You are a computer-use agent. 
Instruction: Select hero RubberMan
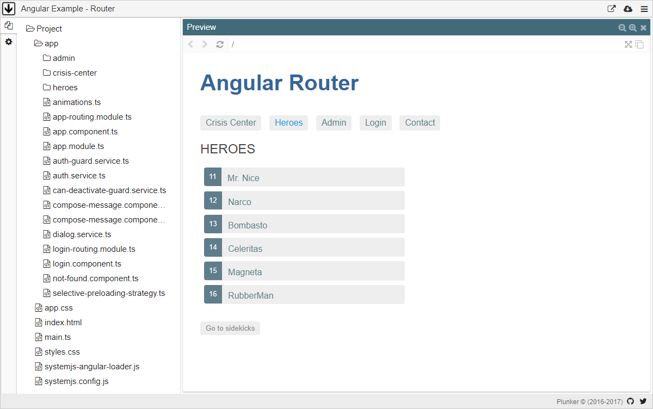[x=304, y=294]
